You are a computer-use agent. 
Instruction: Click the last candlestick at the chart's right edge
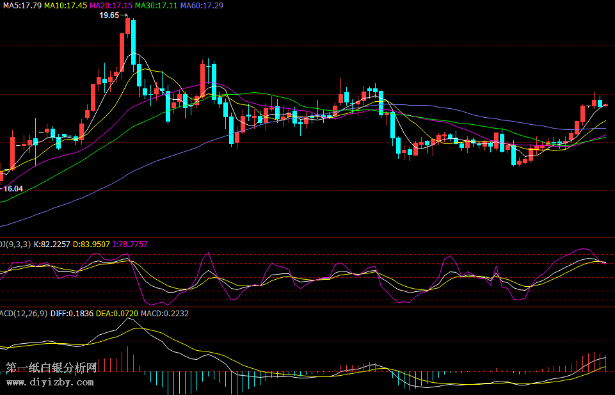606,105
